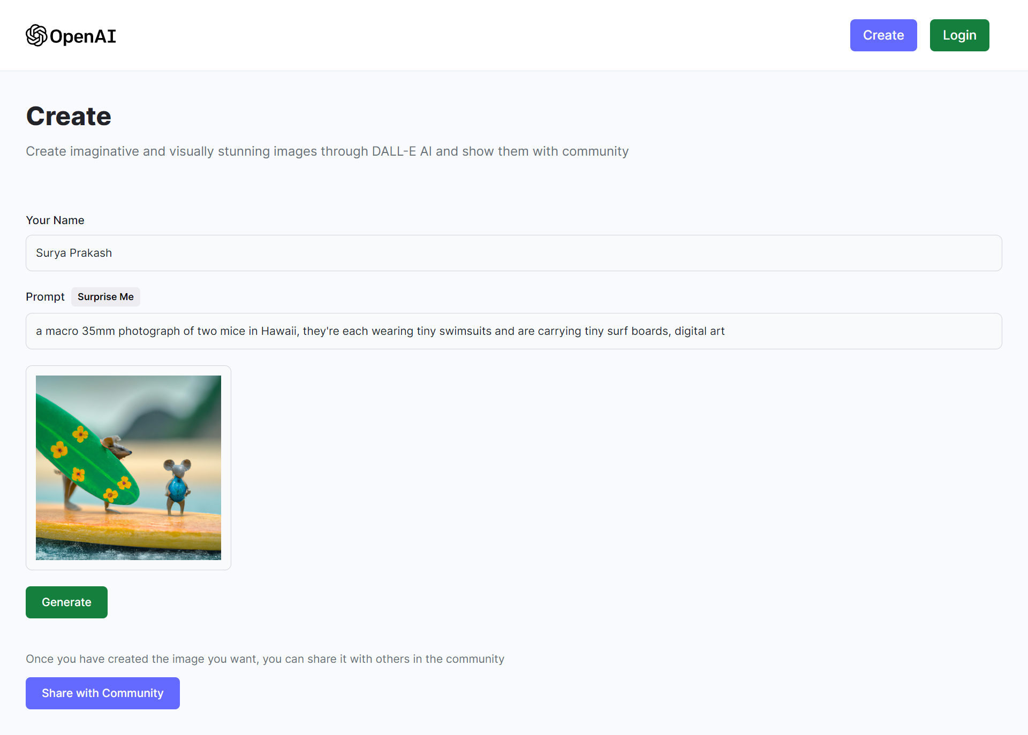1028x735 pixels.
Task: Select the generated mice surfing image
Action: point(128,468)
